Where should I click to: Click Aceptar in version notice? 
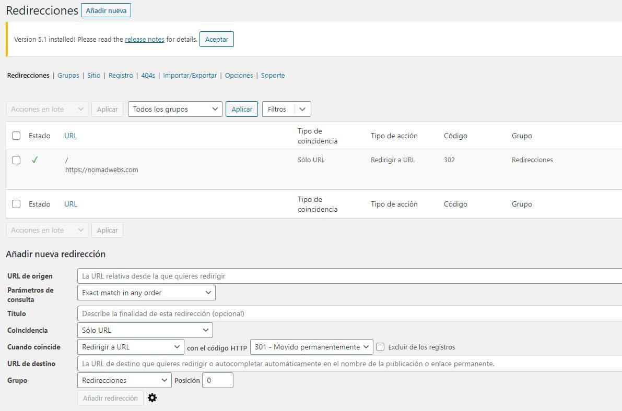tap(217, 39)
